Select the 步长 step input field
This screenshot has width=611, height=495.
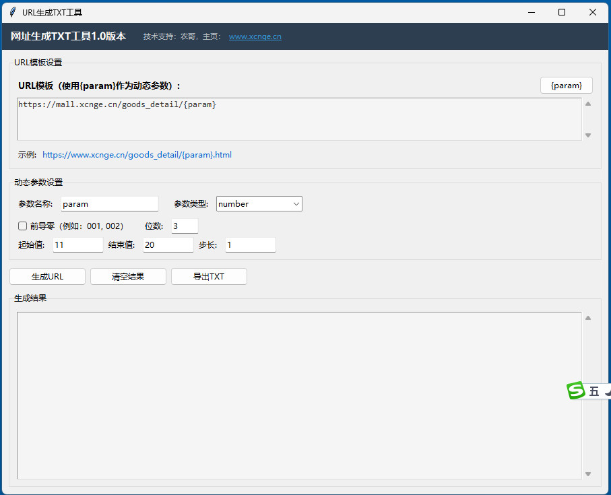[x=250, y=245]
